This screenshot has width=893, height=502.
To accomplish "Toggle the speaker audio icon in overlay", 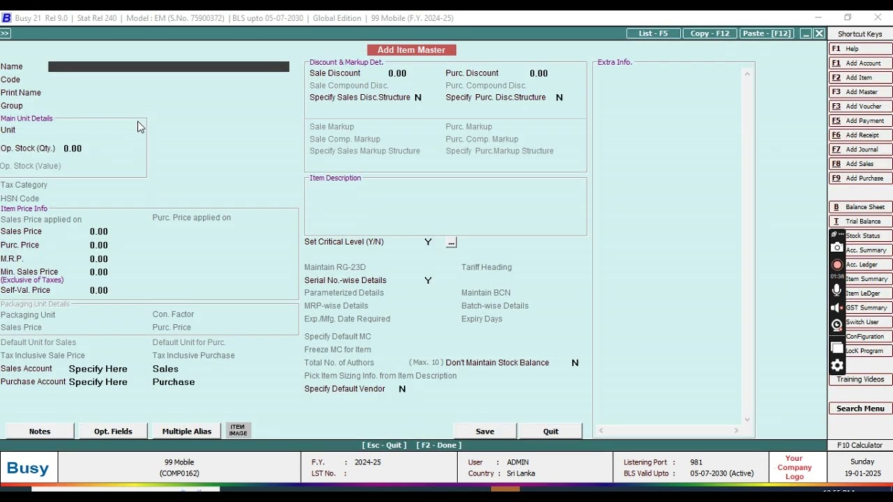I will pyautogui.click(x=837, y=307).
